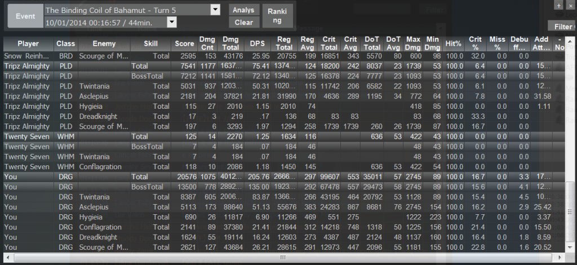Image resolution: width=577 pixels, height=265 pixels.
Task: Select You DRG Twintania enemy cell
Action: click(x=94, y=197)
